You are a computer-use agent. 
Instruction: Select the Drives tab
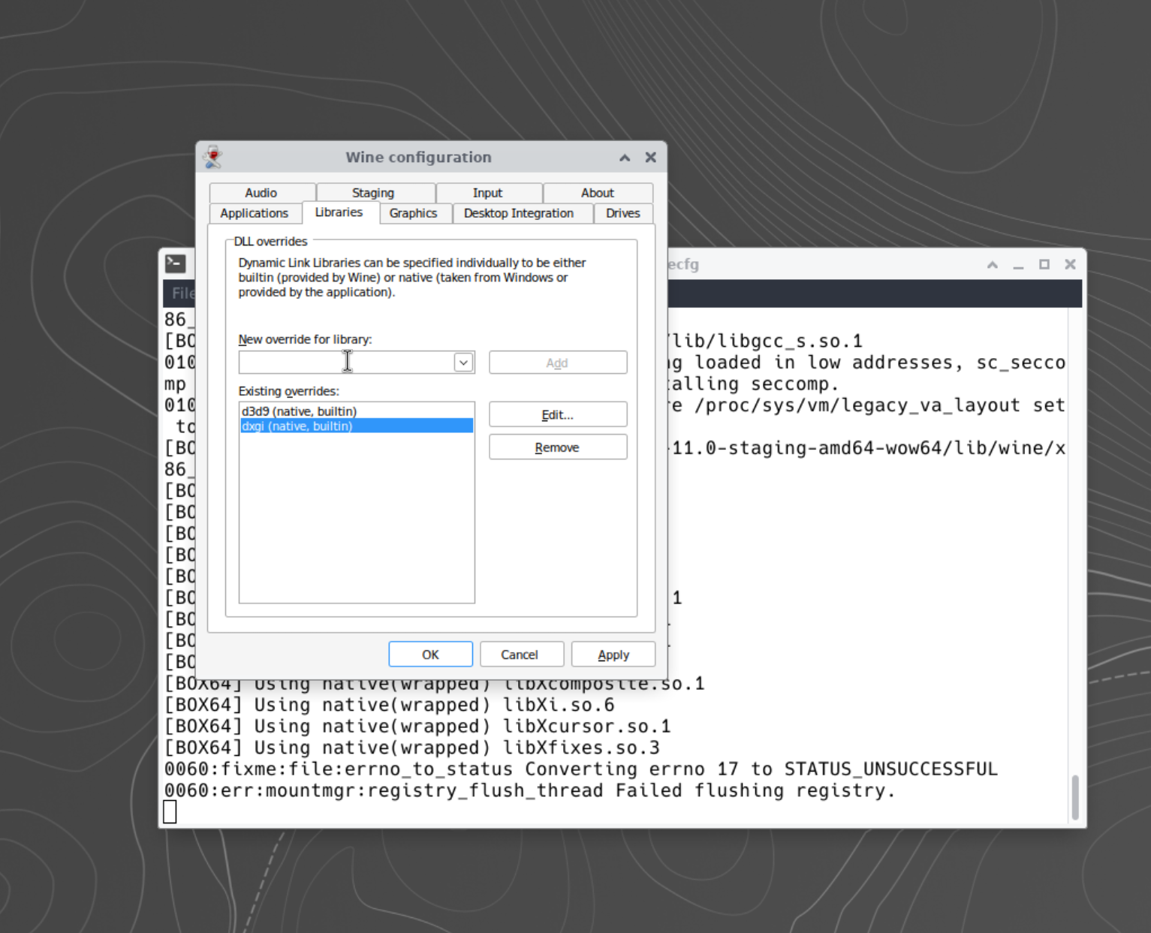coord(622,213)
